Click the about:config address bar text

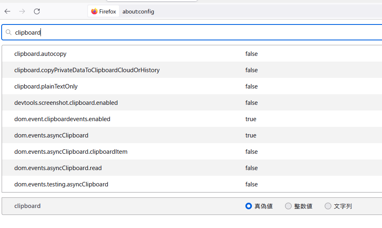coord(138,12)
